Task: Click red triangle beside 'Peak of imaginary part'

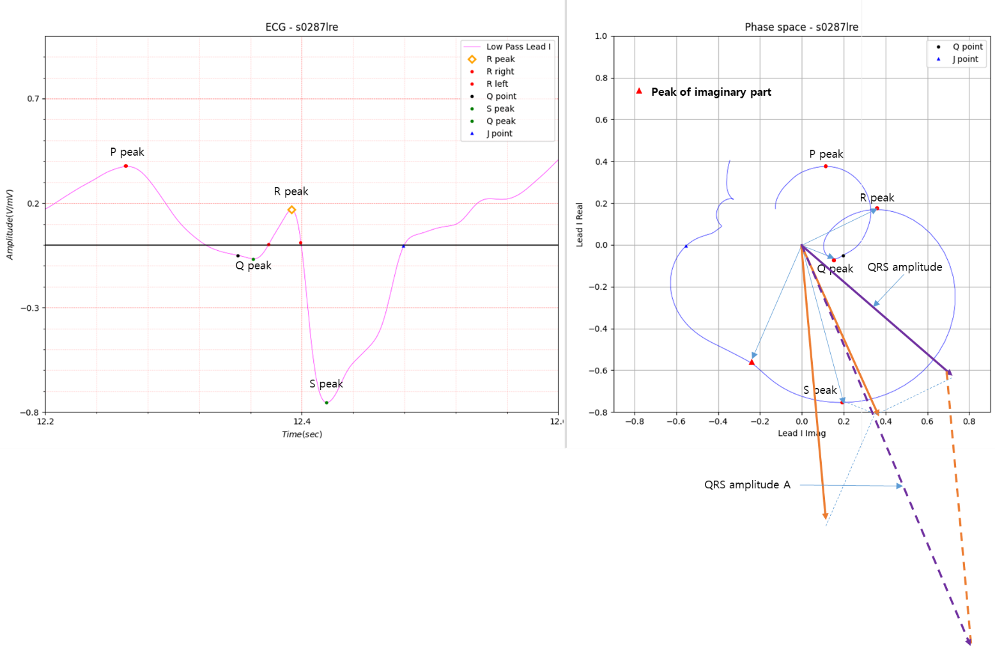Action: click(639, 91)
